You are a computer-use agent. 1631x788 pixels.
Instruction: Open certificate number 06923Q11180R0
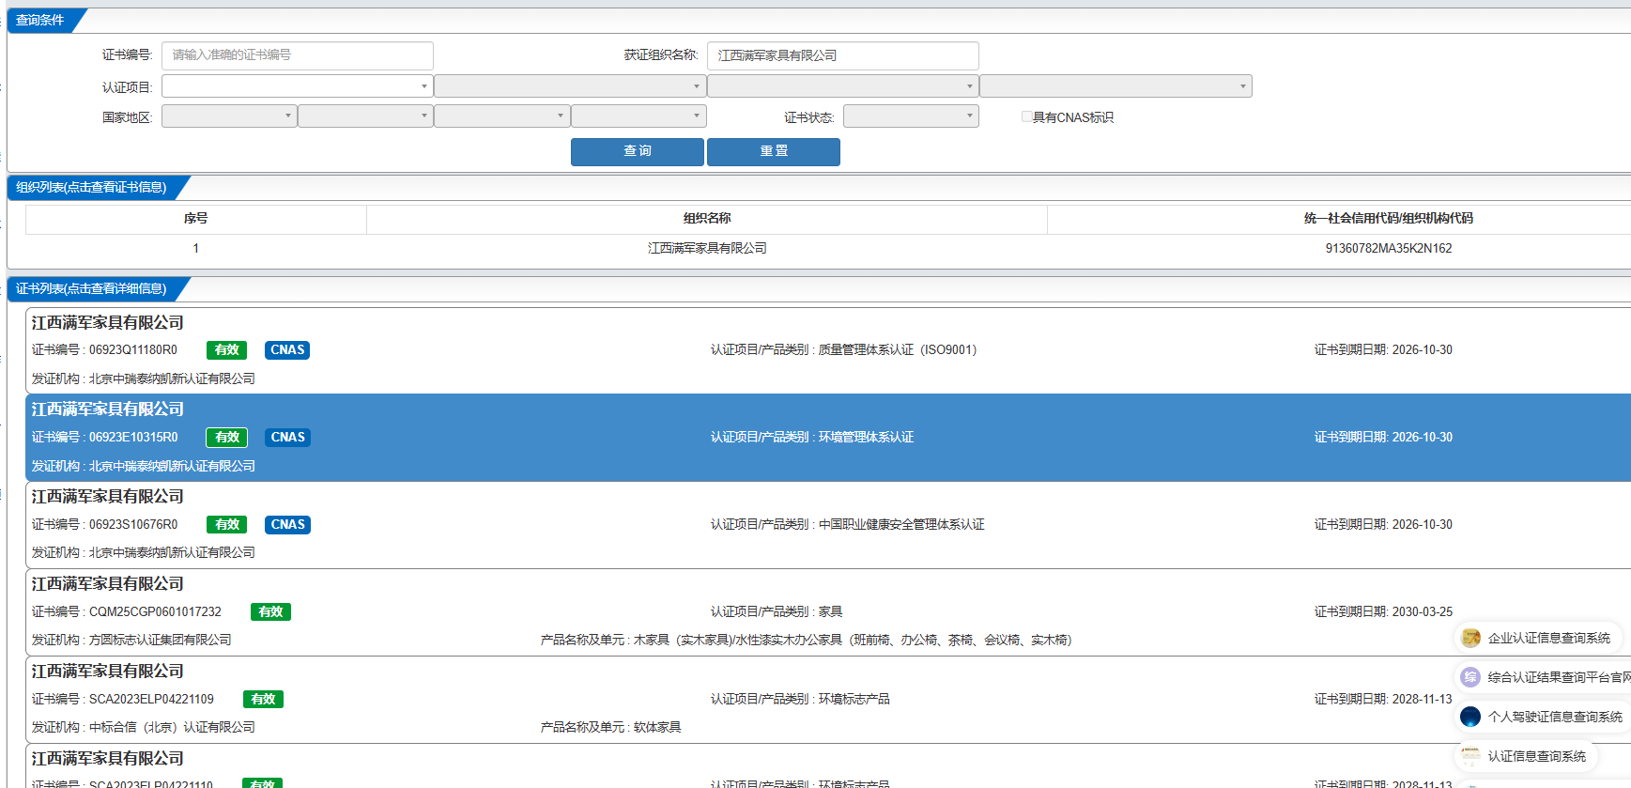pos(132,350)
